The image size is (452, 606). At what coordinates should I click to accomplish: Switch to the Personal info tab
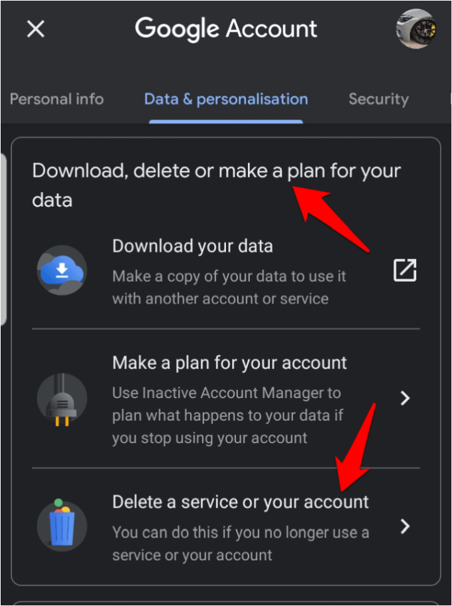pyautogui.click(x=56, y=100)
